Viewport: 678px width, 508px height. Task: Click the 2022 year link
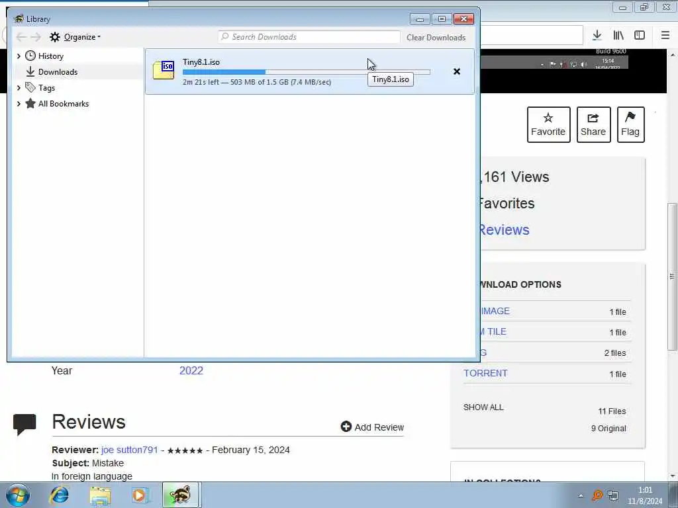tap(191, 370)
